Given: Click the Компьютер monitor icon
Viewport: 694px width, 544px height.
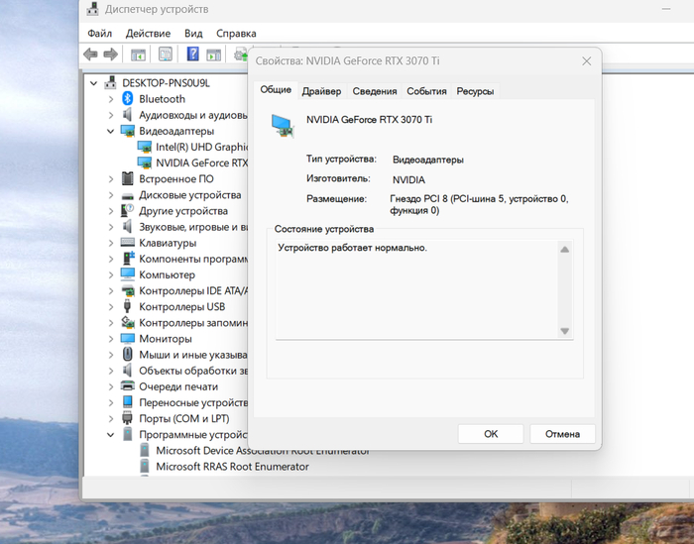Looking at the screenshot, I should click(128, 274).
